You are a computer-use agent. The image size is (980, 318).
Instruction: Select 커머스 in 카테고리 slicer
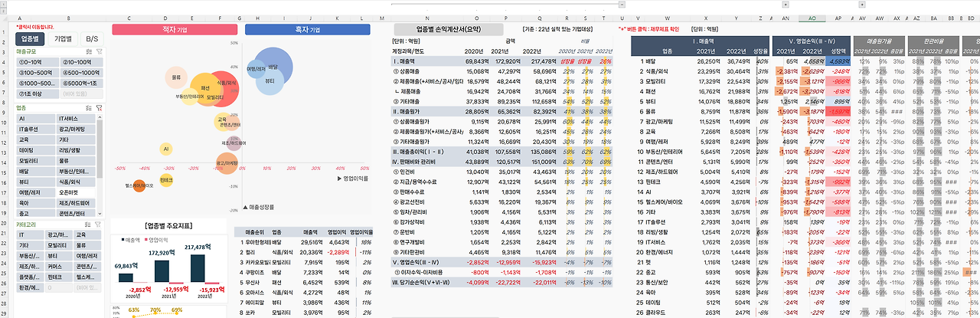58,265
